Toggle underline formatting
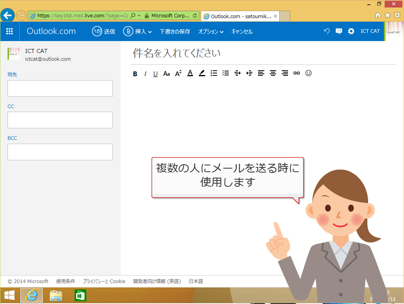This screenshot has height=304, width=404. click(155, 73)
